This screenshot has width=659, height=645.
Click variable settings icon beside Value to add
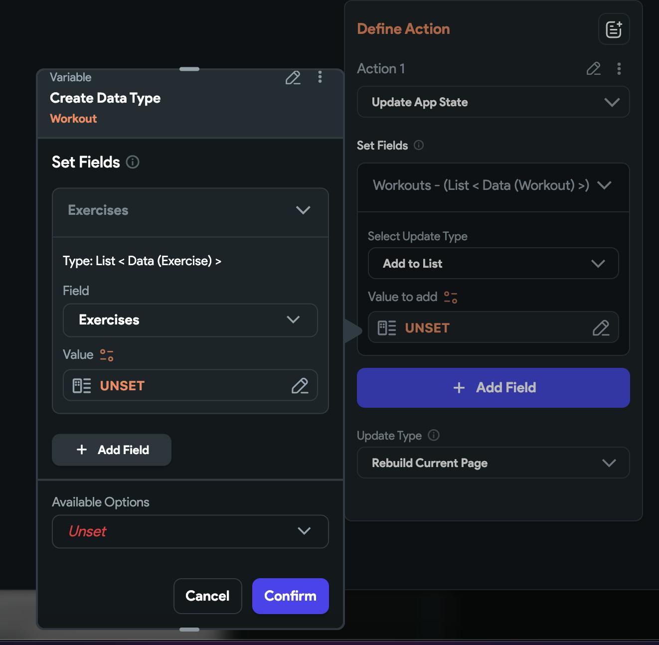pos(451,297)
